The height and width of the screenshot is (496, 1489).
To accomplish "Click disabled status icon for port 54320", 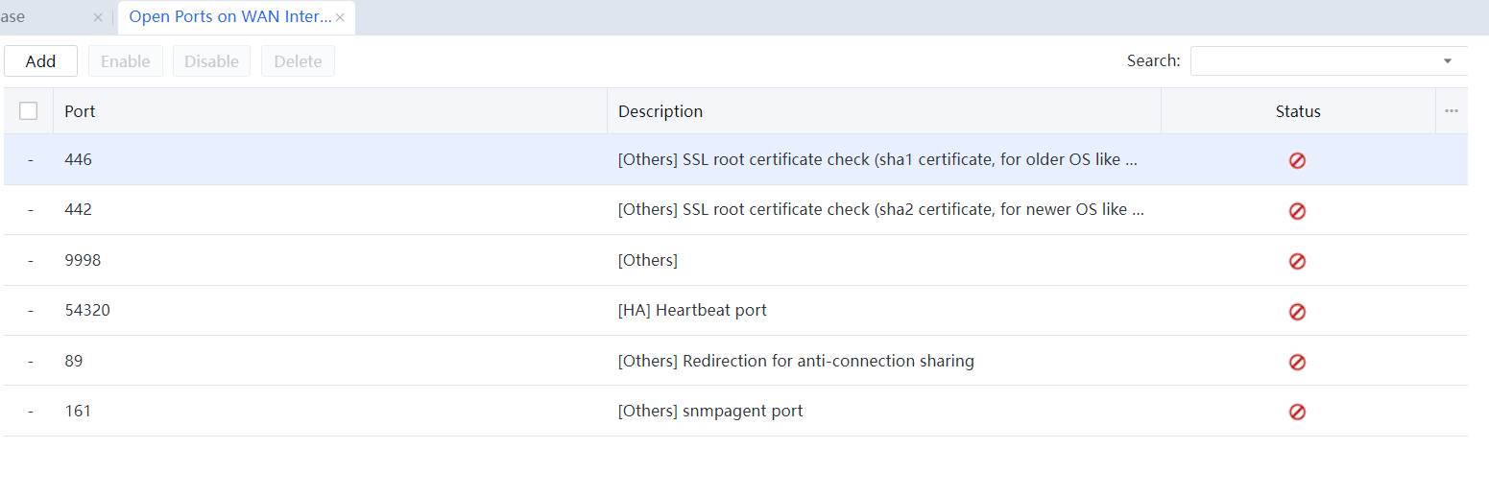I will (x=1297, y=312).
